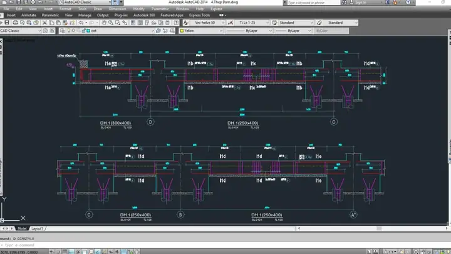This screenshot has width=451, height=254.
Task: Click the Help question mark toolbar icon
Action: [176, 23]
